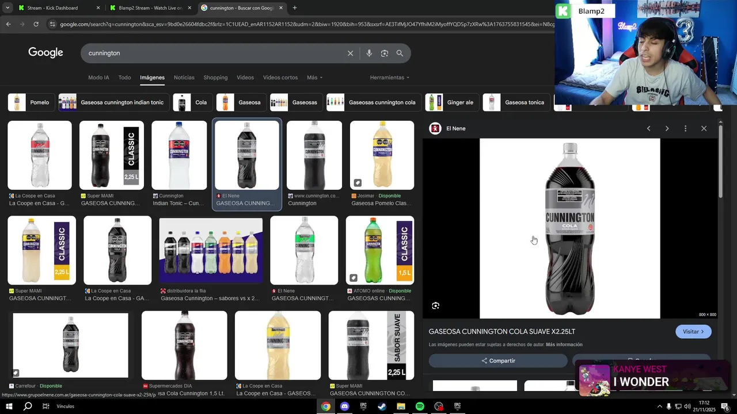The height and width of the screenshot is (414, 737).
Task: Open El Nene favicon in the preview header
Action: pos(435,128)
